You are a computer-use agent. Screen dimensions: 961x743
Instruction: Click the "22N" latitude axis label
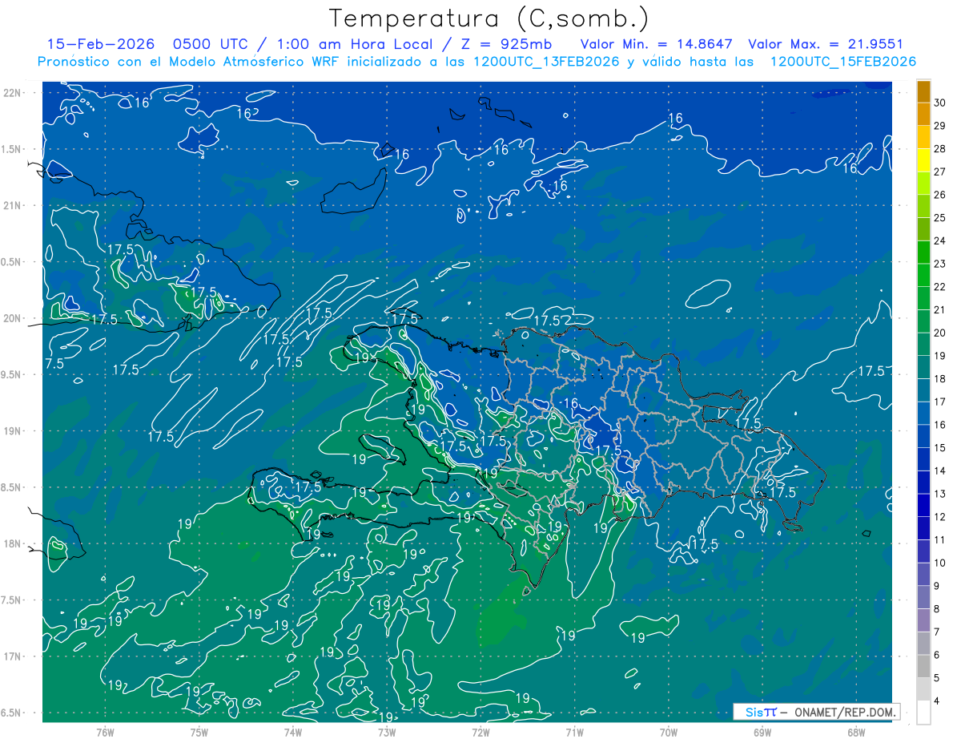pos(12,93)
